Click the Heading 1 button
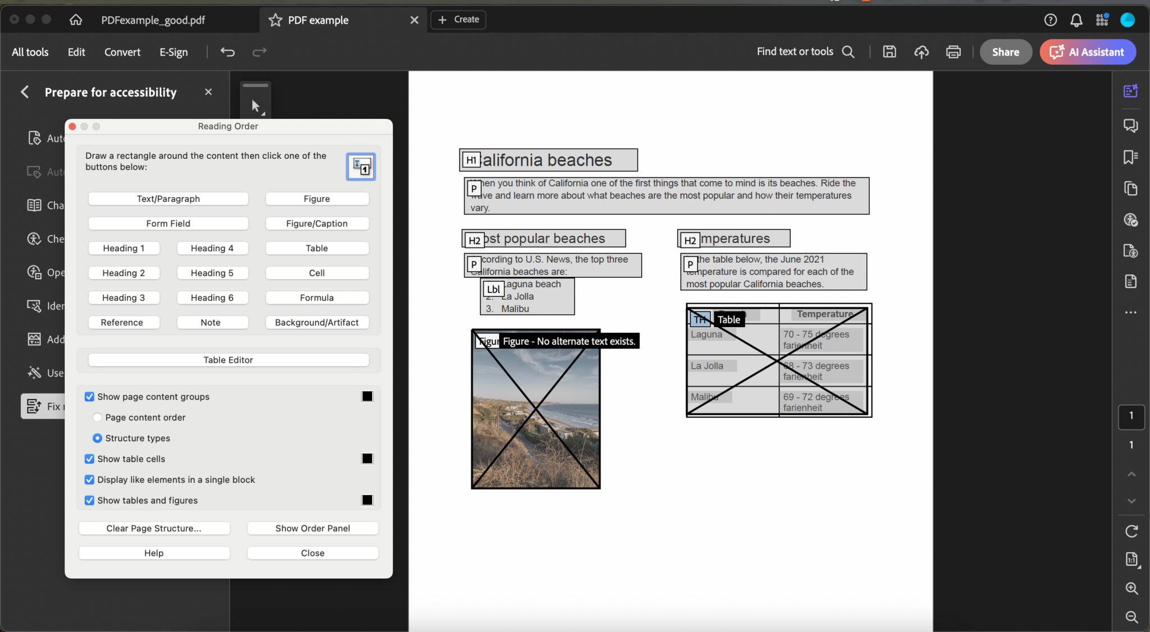The image size is (1150, 632). [124, 248]
